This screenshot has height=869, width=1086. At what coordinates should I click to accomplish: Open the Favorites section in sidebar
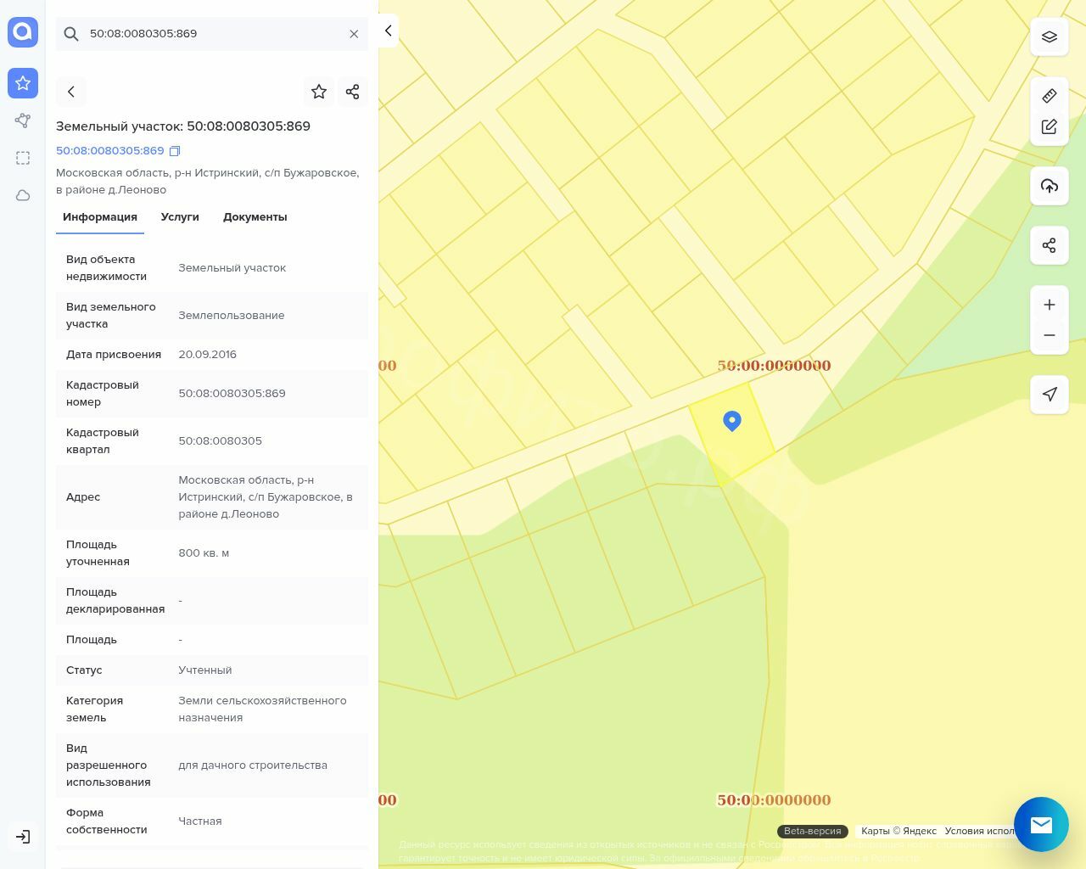23,83
